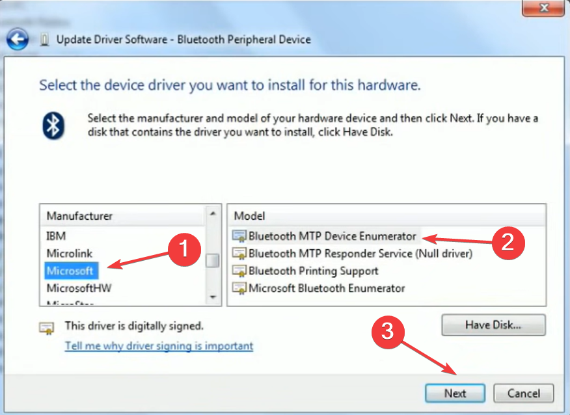Click the manufacturer list scroll-up arrow
Image resolution: width=570 pixels, height=415 pixels.
pyautogui.click(x=213, y=213)
